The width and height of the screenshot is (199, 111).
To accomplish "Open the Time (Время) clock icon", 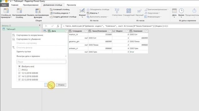I will [x=181, y=11].
